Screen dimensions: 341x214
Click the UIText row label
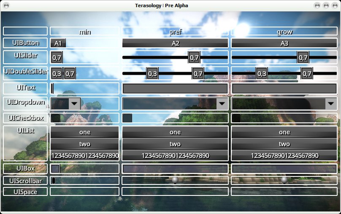[x=25, y=88]
